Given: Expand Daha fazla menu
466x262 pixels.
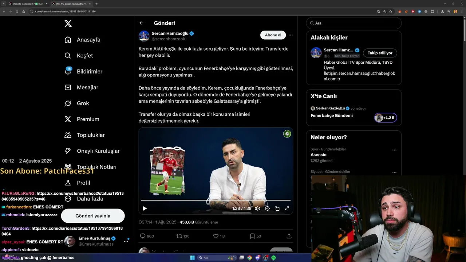Looking at the screenshot, I should click(x=84, y=199).
